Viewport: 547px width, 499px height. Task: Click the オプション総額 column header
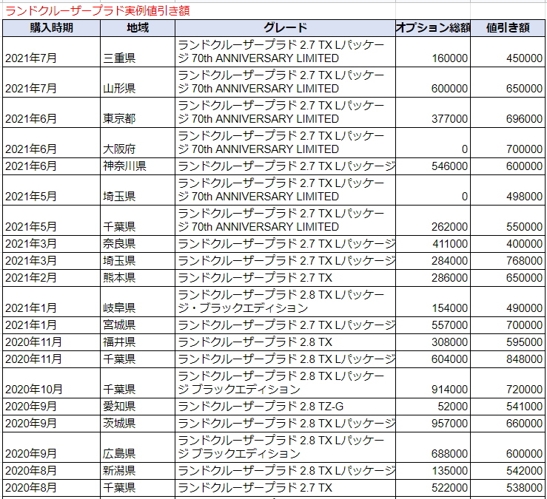pos(433,28)
